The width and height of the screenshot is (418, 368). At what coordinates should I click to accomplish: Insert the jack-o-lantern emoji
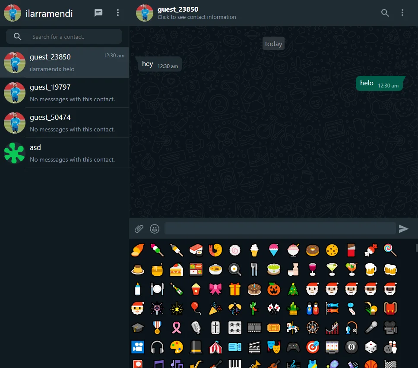(274, 289)
